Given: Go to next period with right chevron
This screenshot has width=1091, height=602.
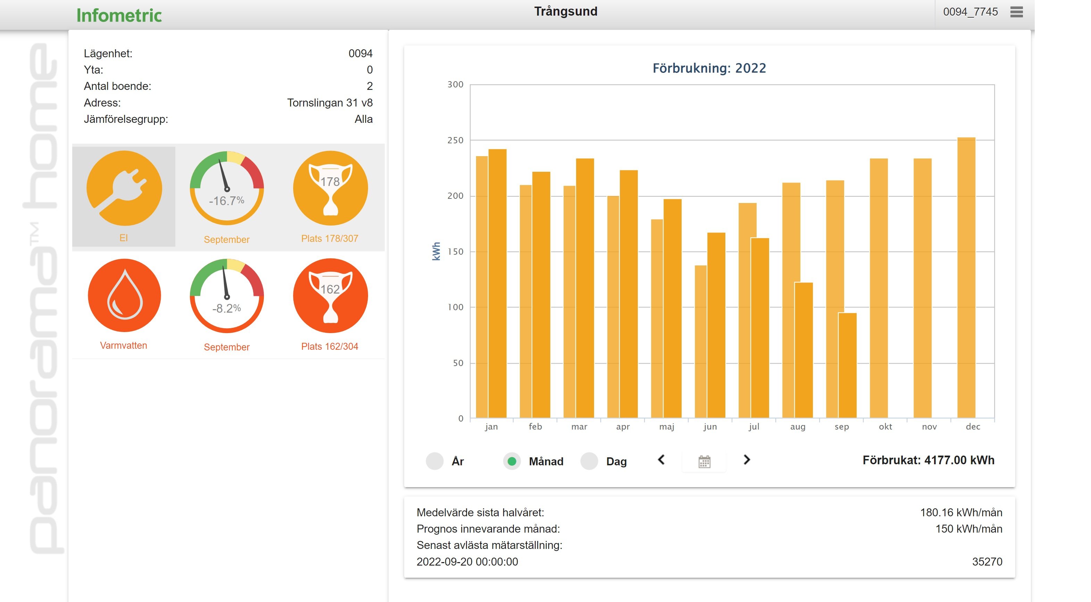Looking at the screenshot, I should [747, 460].
